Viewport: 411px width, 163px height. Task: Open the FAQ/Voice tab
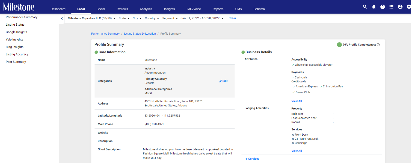pyautogui.click(x=194, y=9)
